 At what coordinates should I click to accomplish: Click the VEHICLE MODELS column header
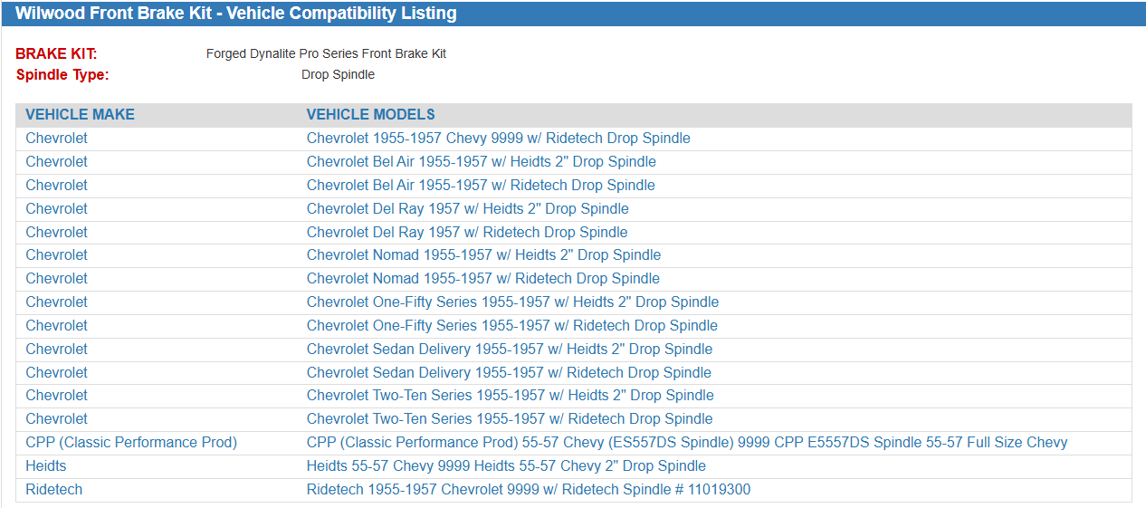371,115
